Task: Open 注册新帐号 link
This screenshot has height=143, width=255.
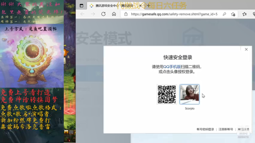Action: (x=226, y=129)
